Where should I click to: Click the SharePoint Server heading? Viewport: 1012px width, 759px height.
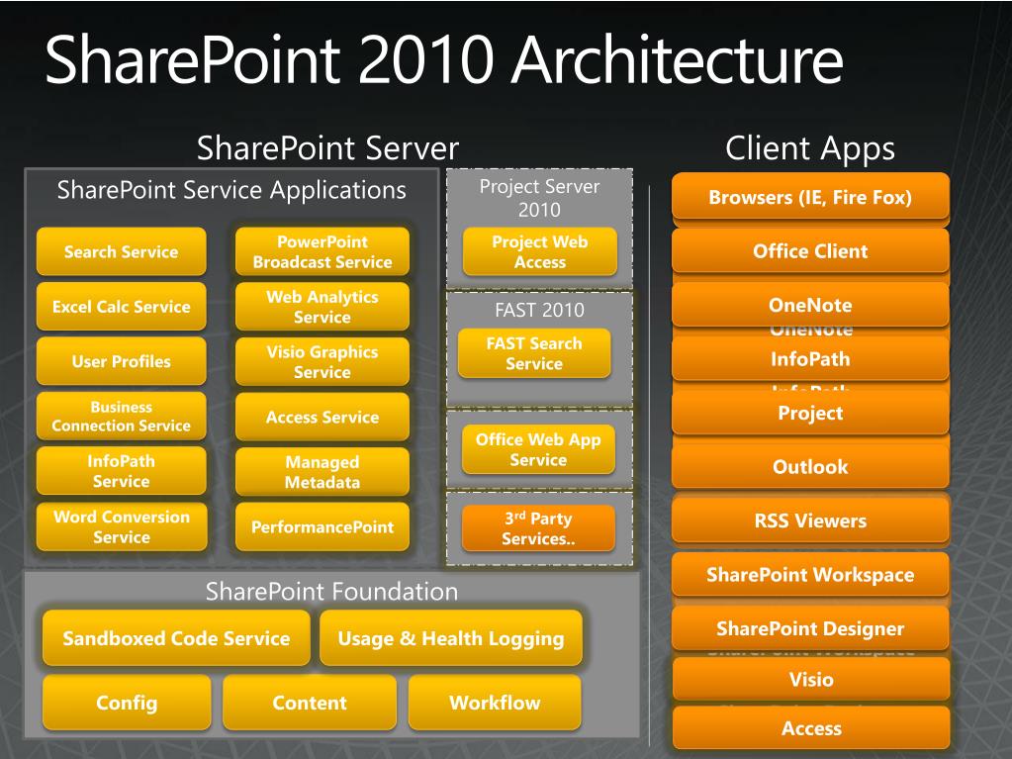[x=327, y=147]
